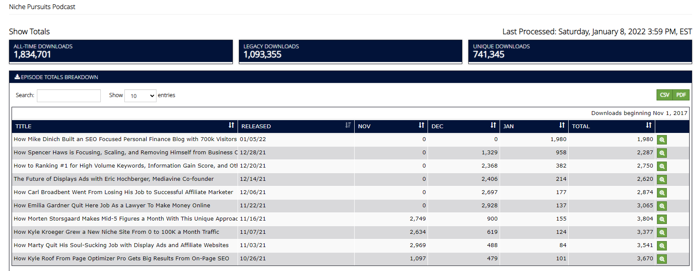
Task: Click NOV value 2,969
Action: (418, 245)
